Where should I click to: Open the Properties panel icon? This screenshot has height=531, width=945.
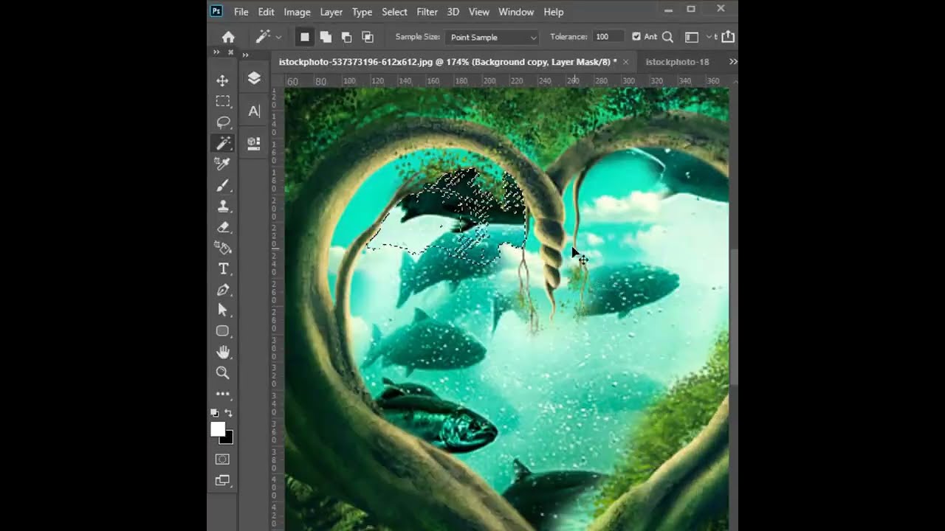254,144
